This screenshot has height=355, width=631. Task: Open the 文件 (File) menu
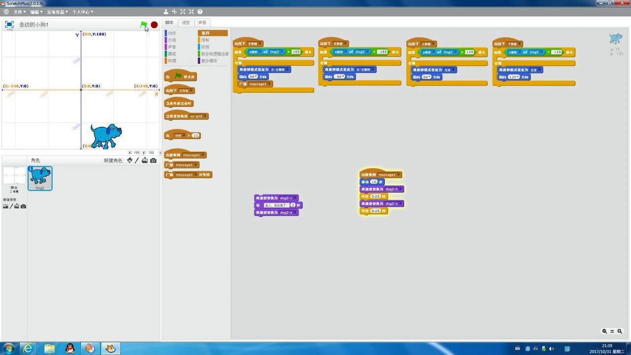20,12
